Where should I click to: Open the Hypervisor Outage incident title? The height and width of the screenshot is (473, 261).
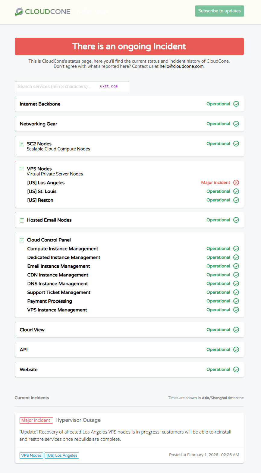click(x=78, y=420)
